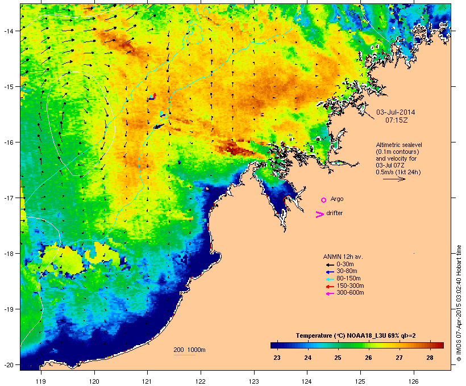This screenshot has width=466, height=386.
Task: Click the longitude axis label '125'
Action: (x=360, y=381)
